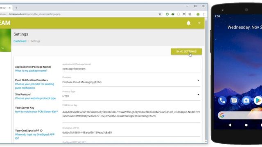262x147 pixels.
Task: Bookmark this page with the star icon
Action: pos(160,14)
